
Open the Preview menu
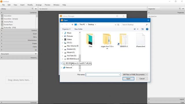(x=47, y=5)
